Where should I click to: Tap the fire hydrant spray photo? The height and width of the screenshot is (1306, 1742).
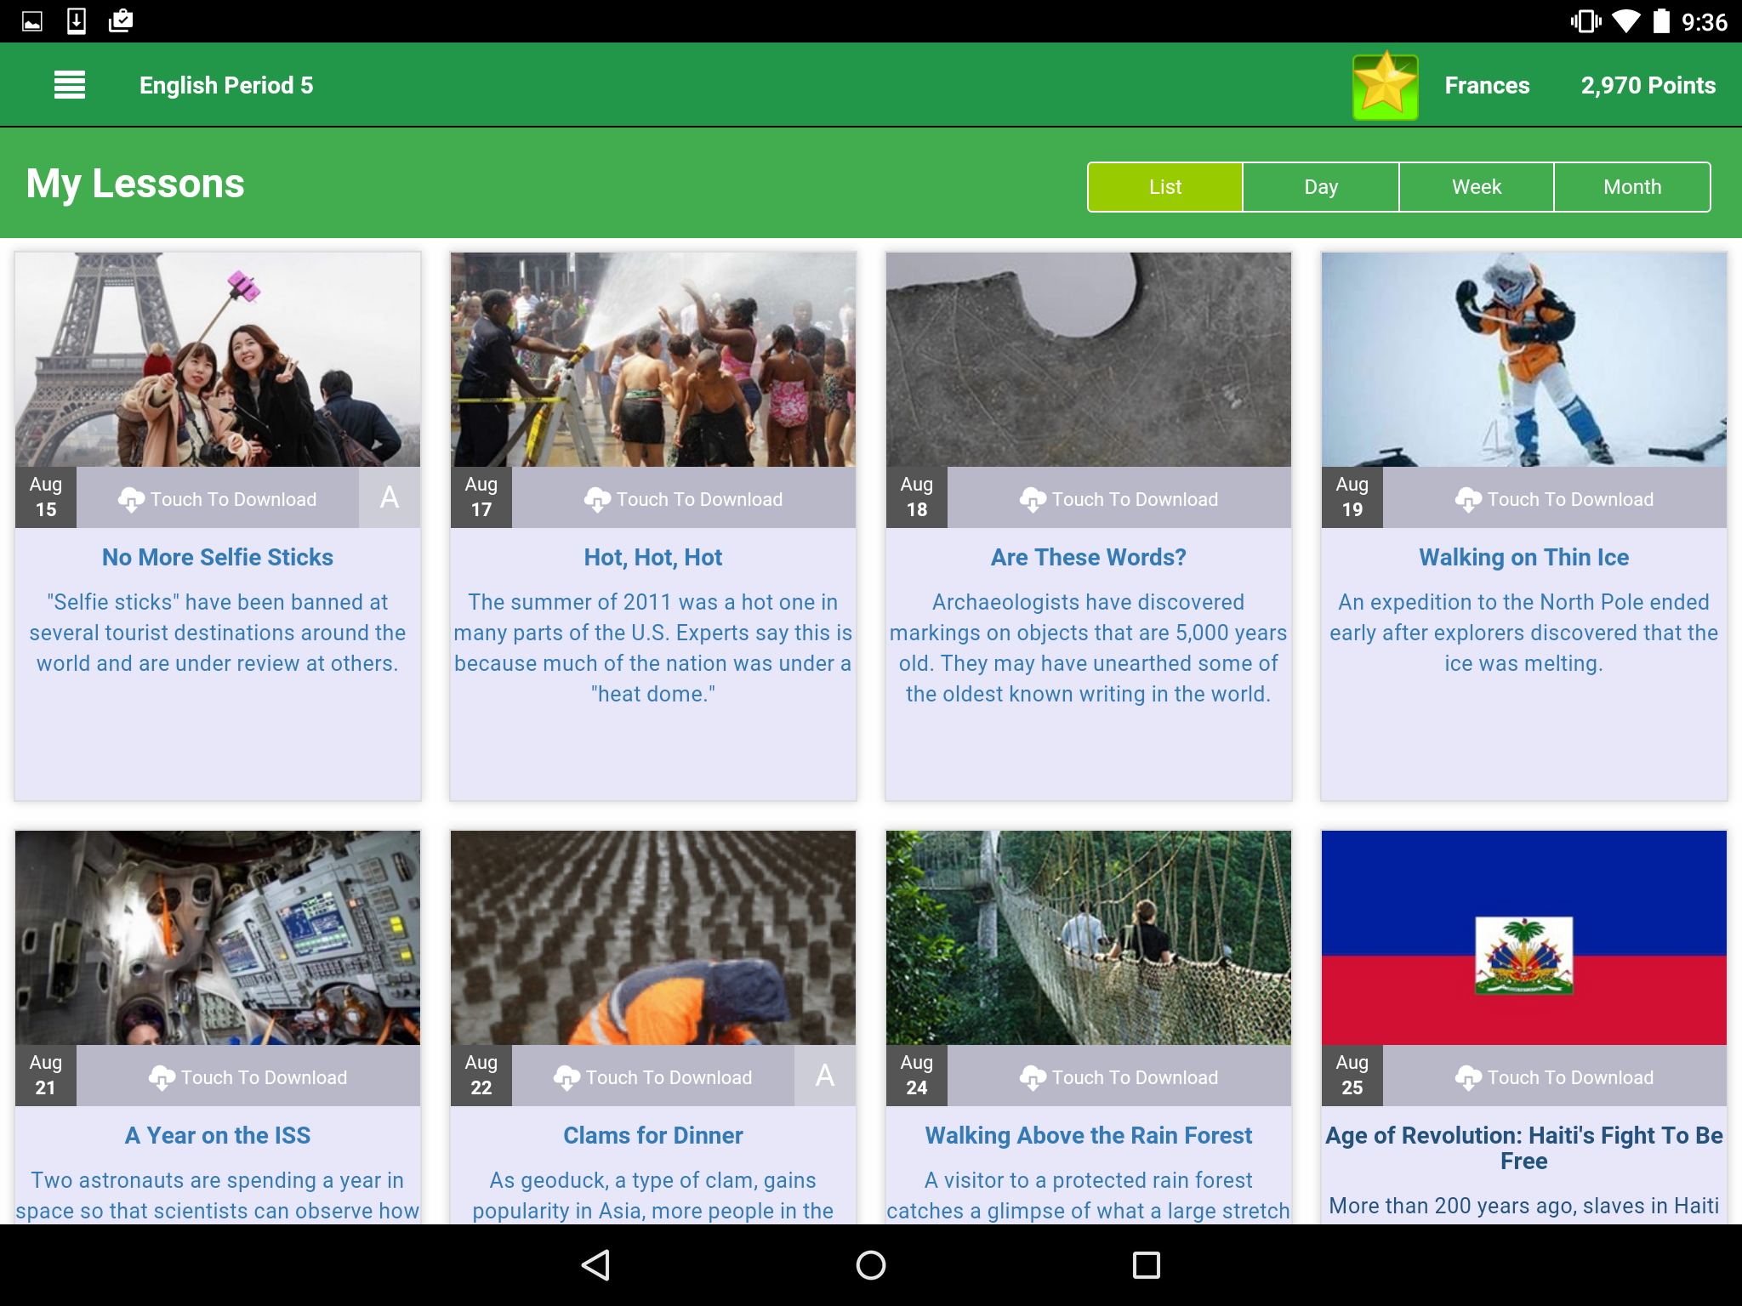(x=653, y=359)
